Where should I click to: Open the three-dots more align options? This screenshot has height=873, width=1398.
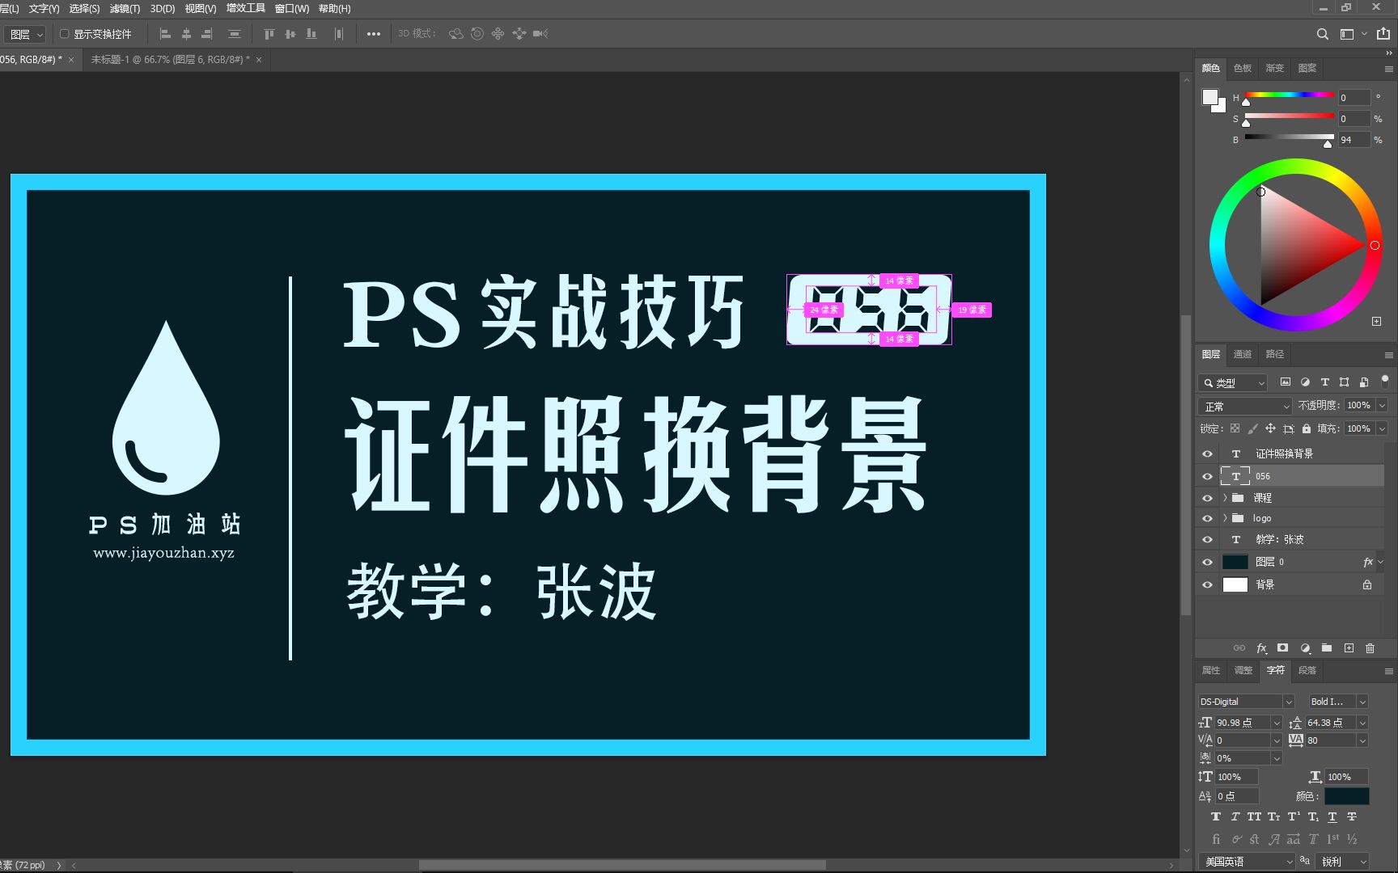point(373,34)
